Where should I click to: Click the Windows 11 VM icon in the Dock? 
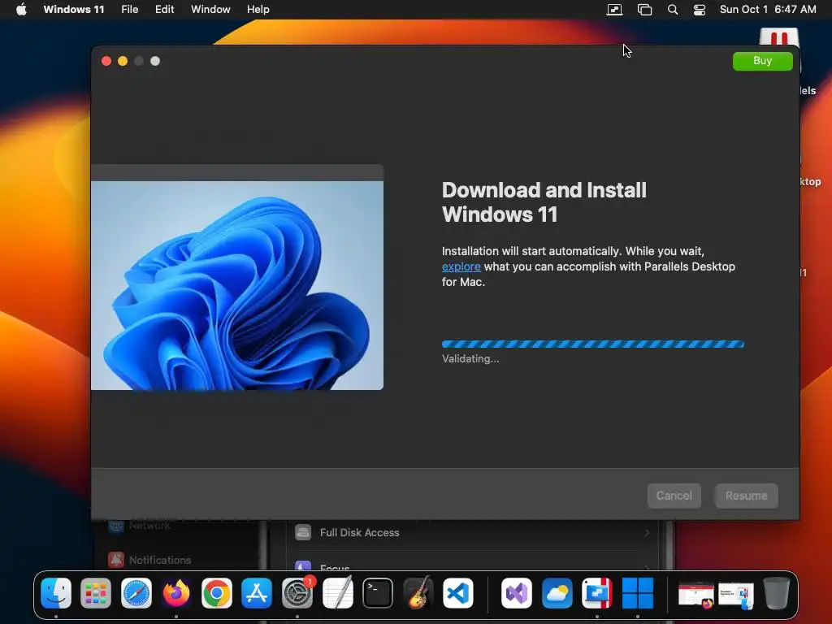point(637,592)
